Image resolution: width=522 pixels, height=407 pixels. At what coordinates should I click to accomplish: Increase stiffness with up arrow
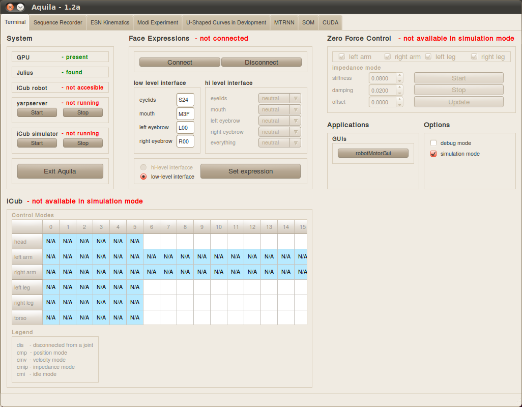(x=400, y=75)
